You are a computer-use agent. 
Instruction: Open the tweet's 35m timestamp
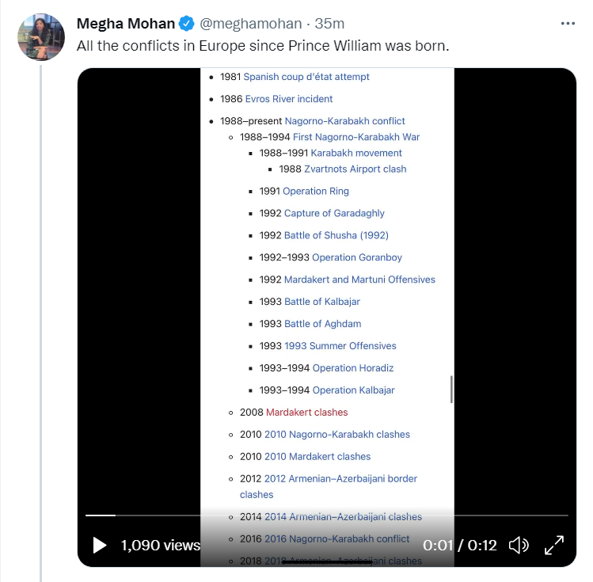[327, 24]
